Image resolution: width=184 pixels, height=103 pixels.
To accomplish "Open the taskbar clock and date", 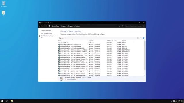I will click(181, 101).
